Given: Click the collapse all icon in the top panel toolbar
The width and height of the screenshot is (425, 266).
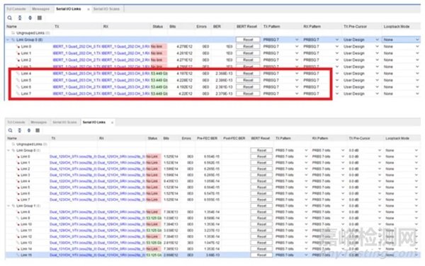Looking at the screenshot, I should click(20, 18).
